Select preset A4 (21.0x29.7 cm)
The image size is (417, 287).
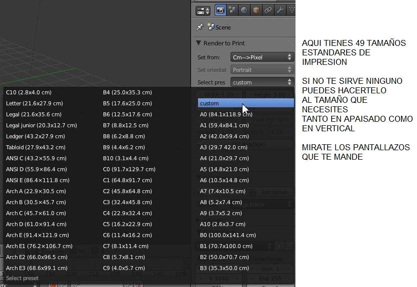click(x=224, y=158)
